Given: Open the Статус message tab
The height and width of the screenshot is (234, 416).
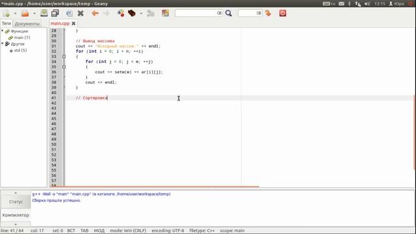Looking at the screenshot, I should point(16,201).
